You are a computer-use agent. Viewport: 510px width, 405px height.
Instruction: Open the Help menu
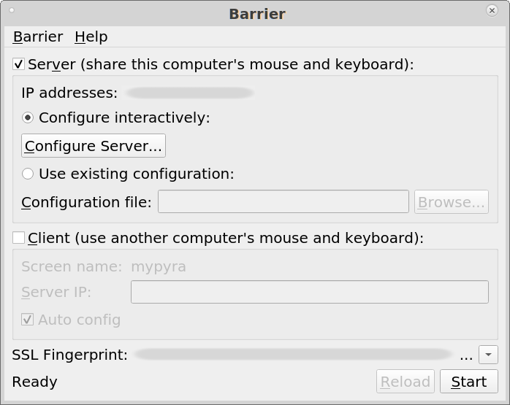tap(91, 36)
